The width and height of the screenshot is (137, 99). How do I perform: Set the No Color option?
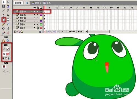point(6,58)
